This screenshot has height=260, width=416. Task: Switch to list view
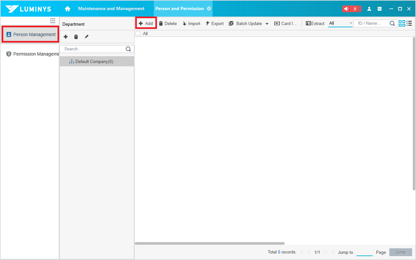(409, 23)
